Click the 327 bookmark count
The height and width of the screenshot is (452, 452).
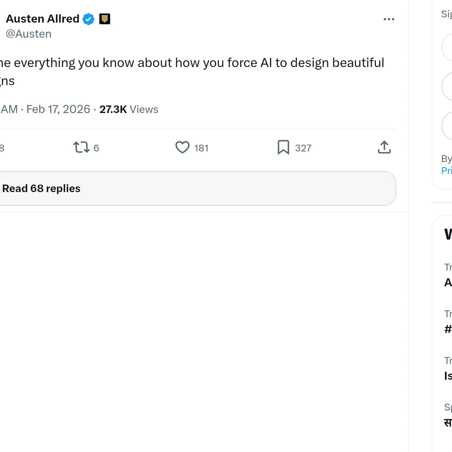(x=304, y=148)
